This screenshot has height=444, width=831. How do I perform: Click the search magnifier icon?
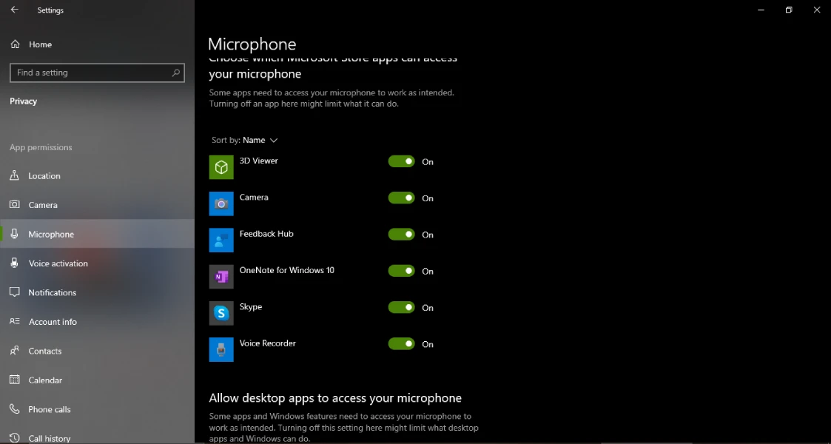tap(175, 73)
